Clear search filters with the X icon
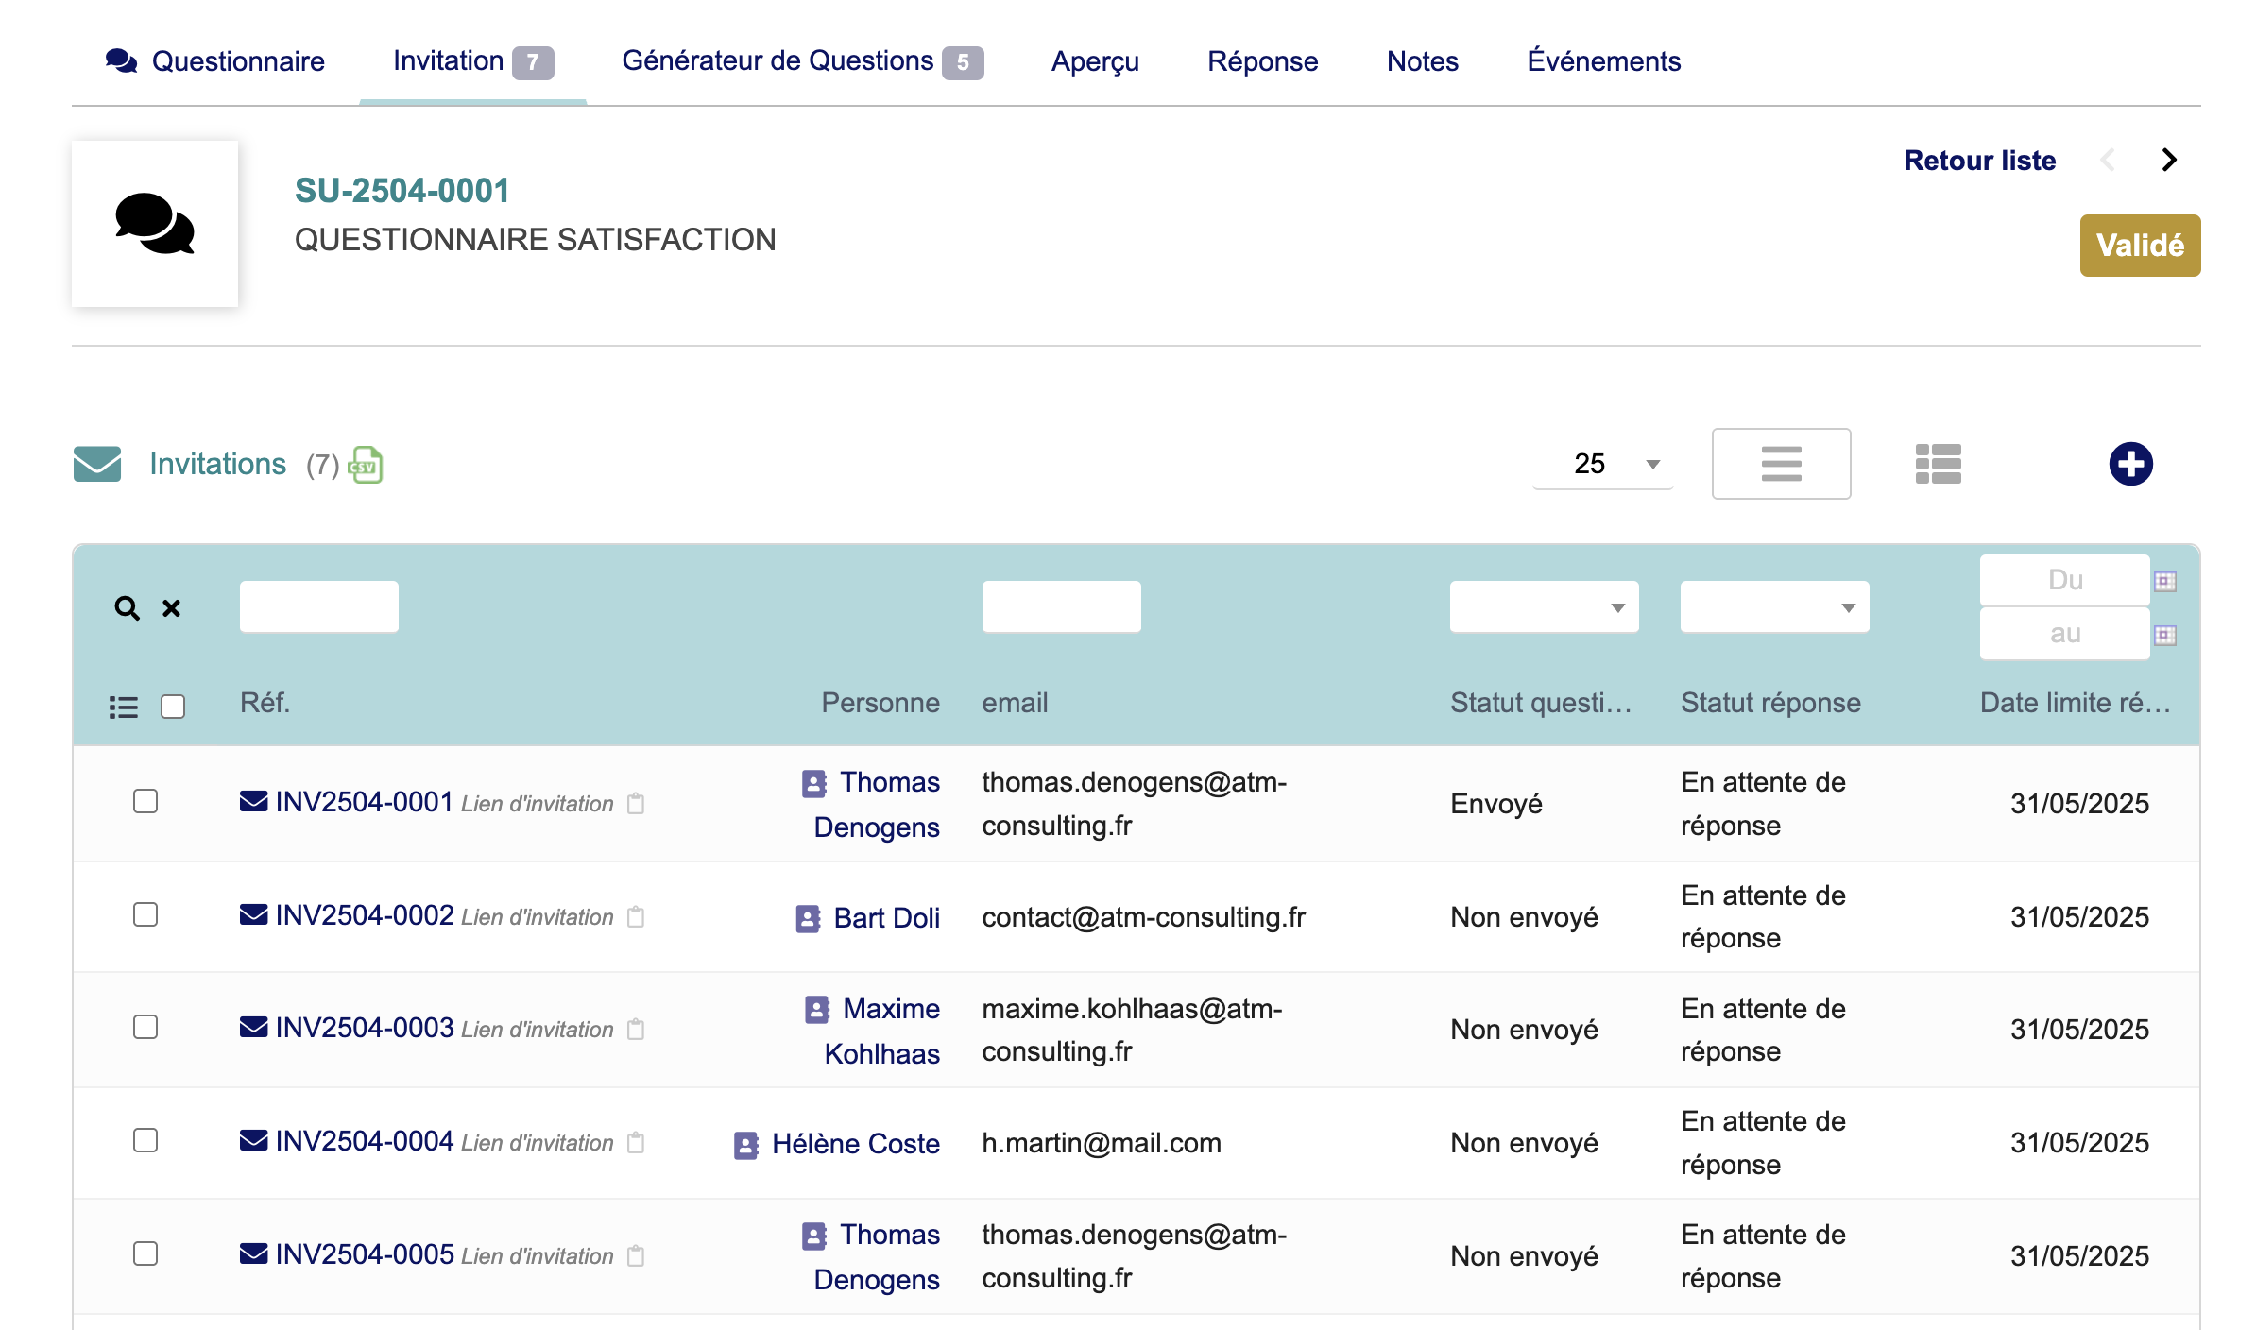This screenshot has height=1330, width=2256. pos(171,608)
